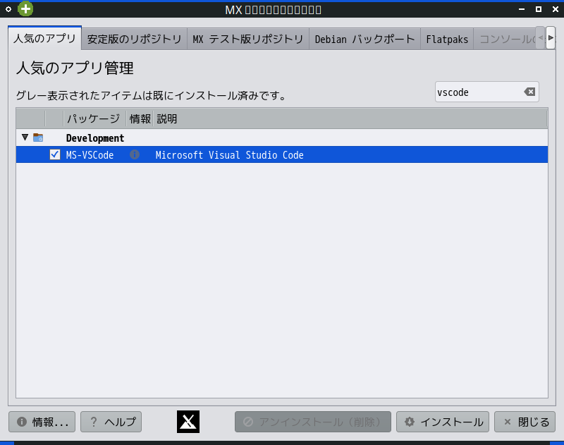Open help with the ヘルプ button

pos(111,422)
